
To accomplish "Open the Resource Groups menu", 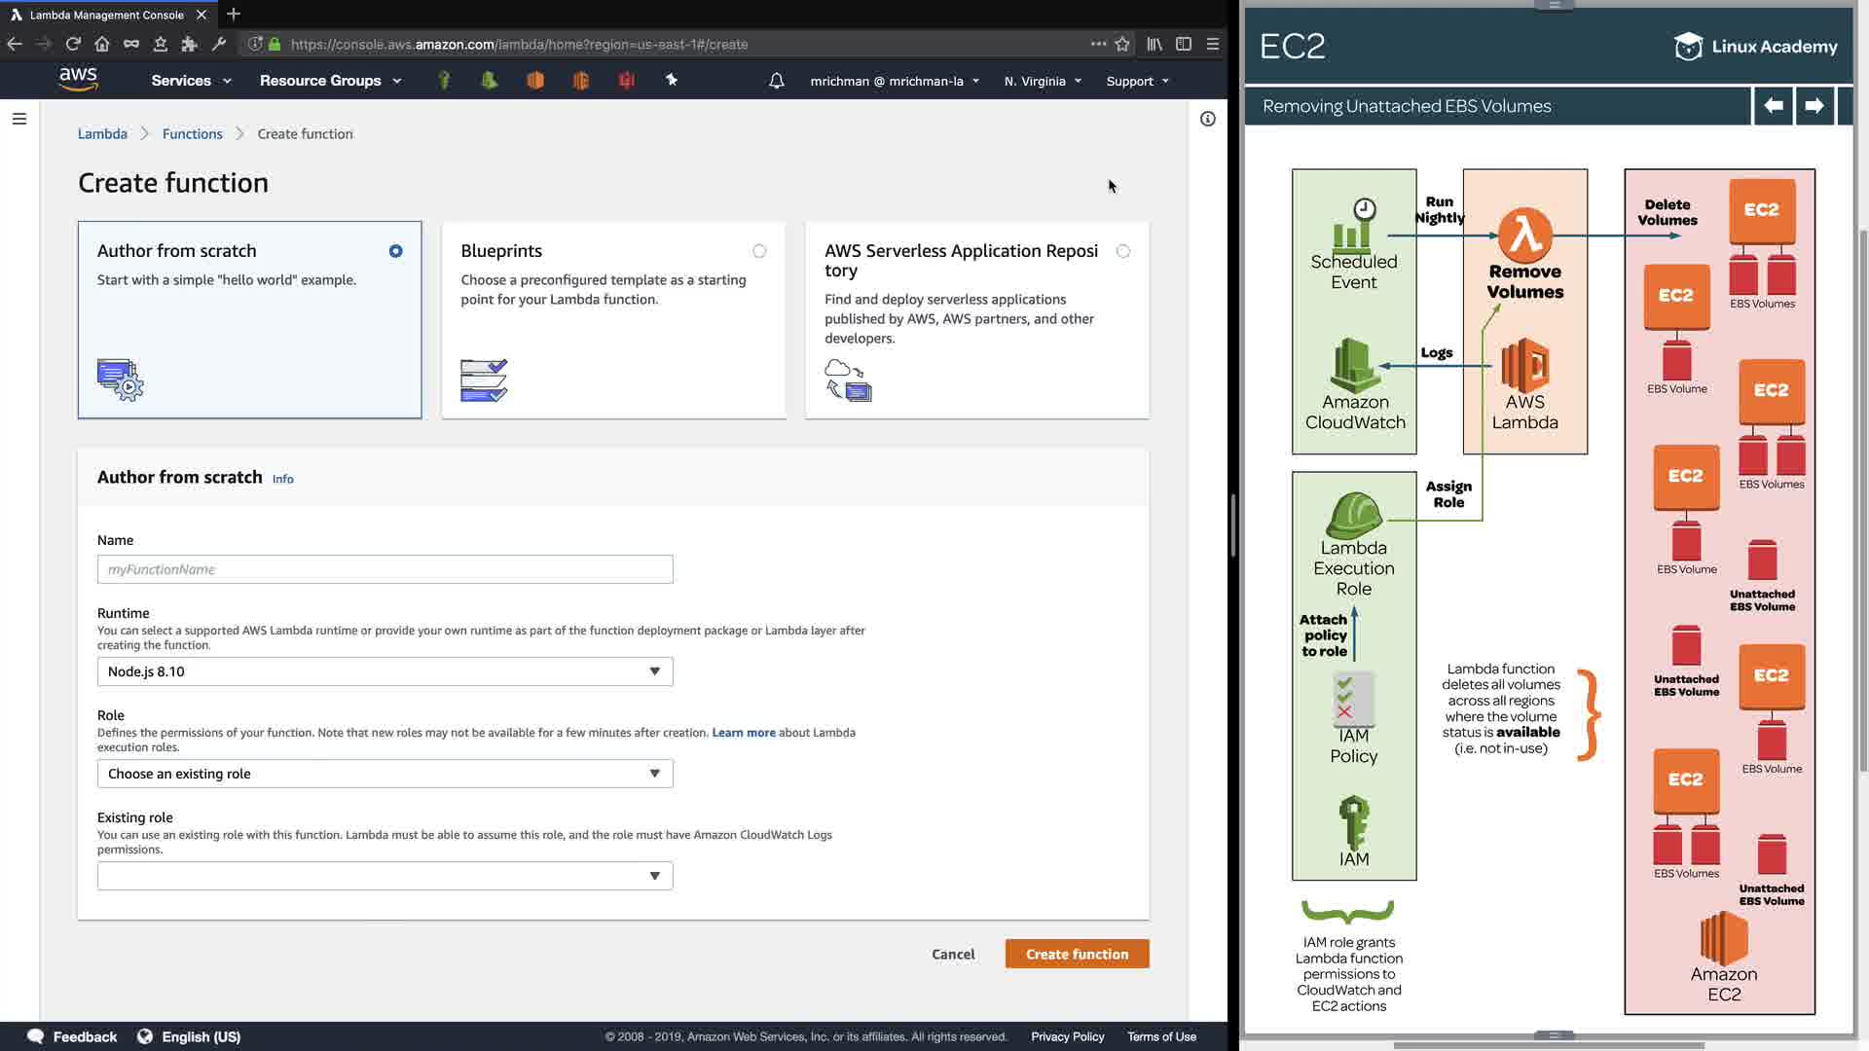I will click(330, 81).
